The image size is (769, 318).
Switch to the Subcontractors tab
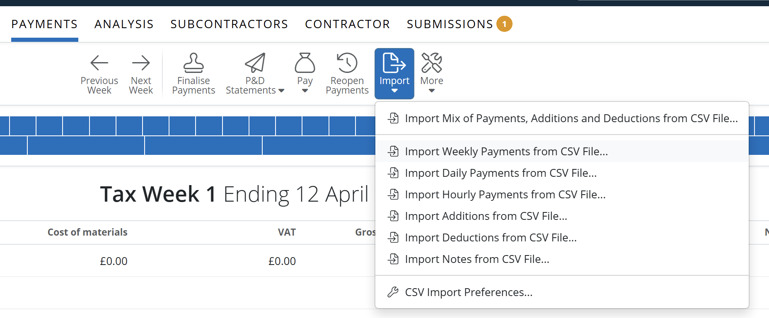[x=229, y=24]
